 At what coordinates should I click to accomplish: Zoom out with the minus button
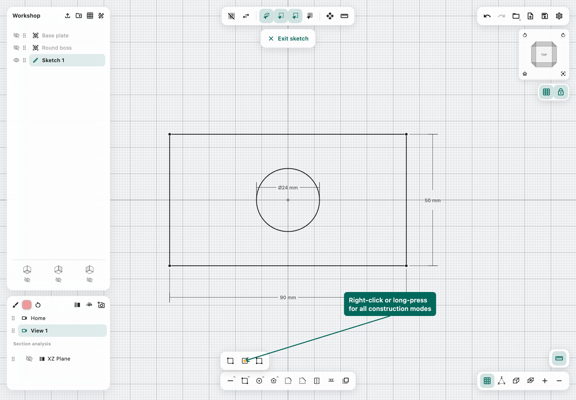559,381
